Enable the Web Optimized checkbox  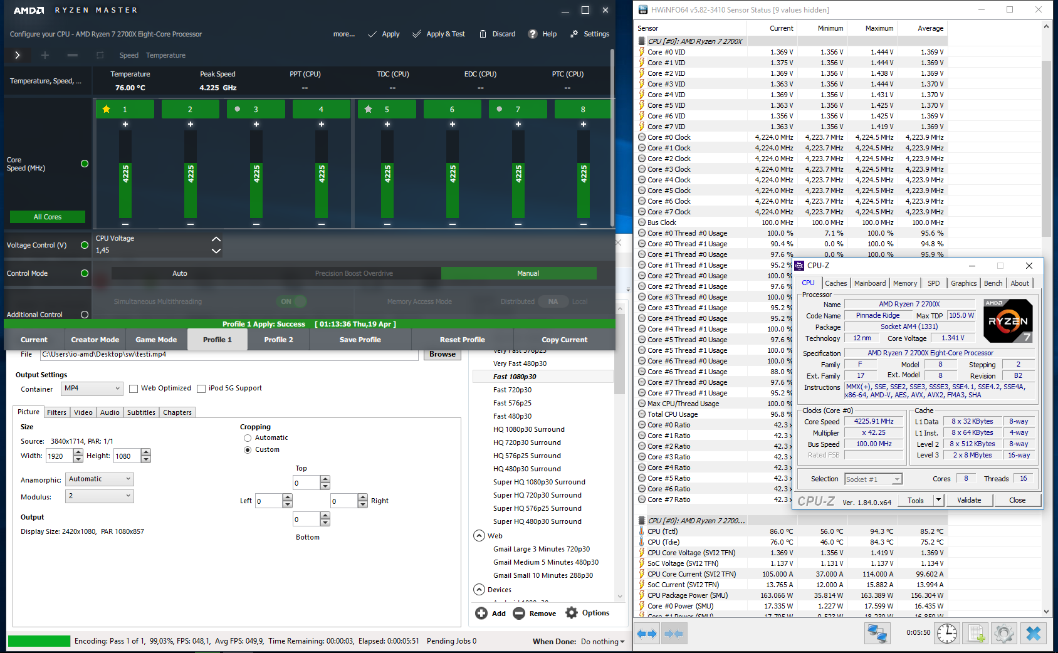coord(134,389)
